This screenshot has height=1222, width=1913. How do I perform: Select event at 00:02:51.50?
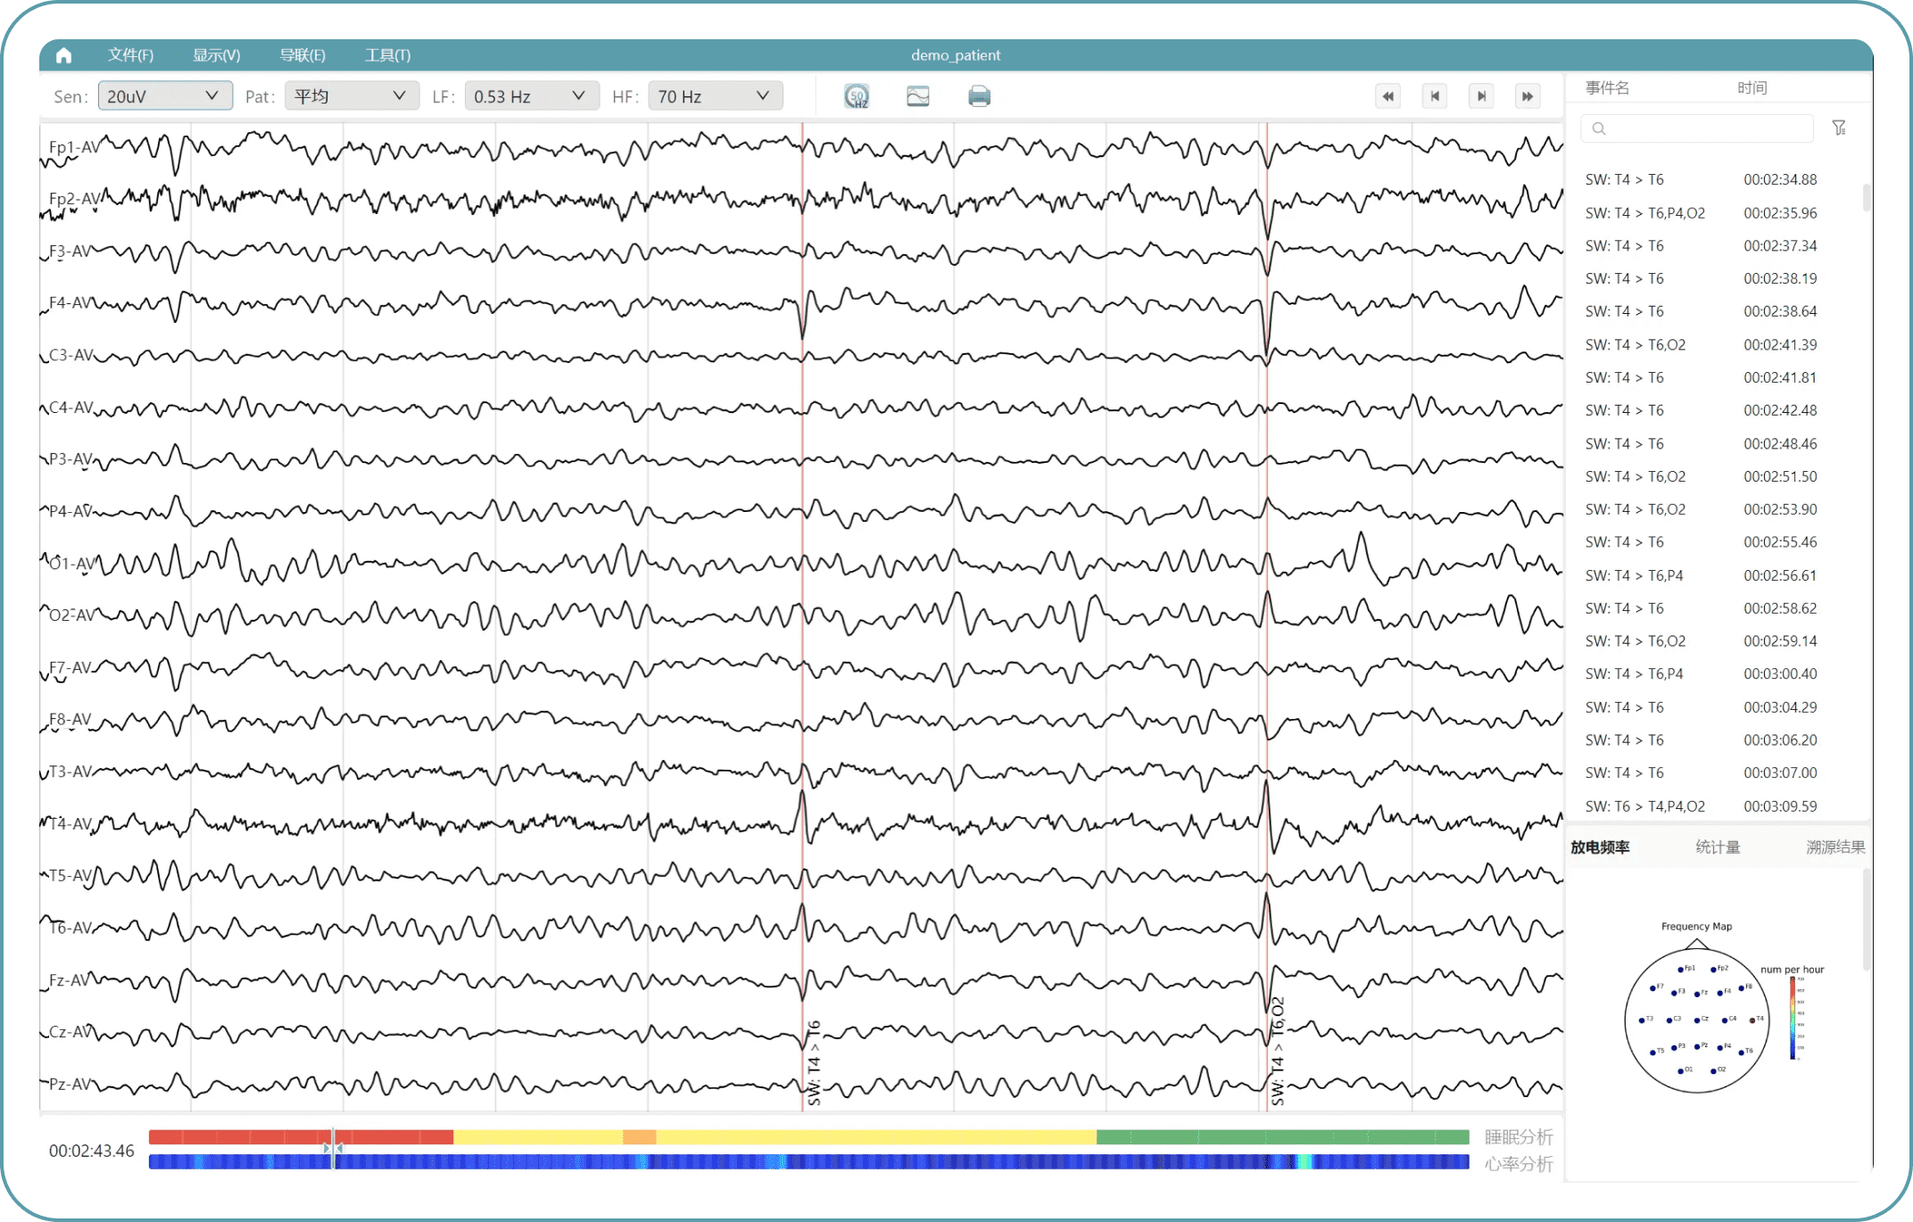click(1702, 477)
